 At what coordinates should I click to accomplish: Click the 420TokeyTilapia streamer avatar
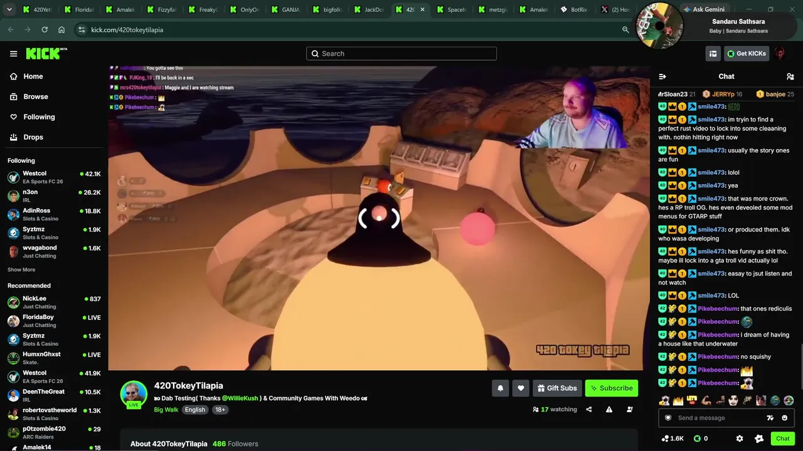point(134,394)
